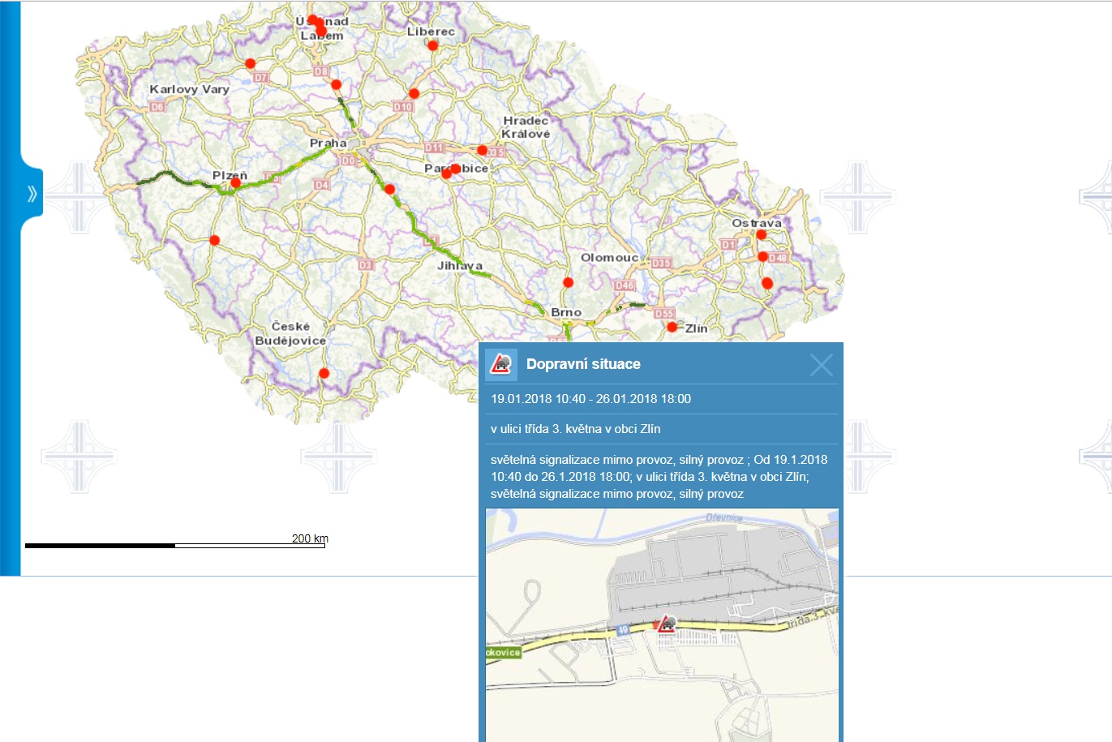Image resolution: width=1112 pixels, height=742 pixels.
Task: Select the red incident dot at Plzeň
Action: pyautogui.click(x=235, y=183)
